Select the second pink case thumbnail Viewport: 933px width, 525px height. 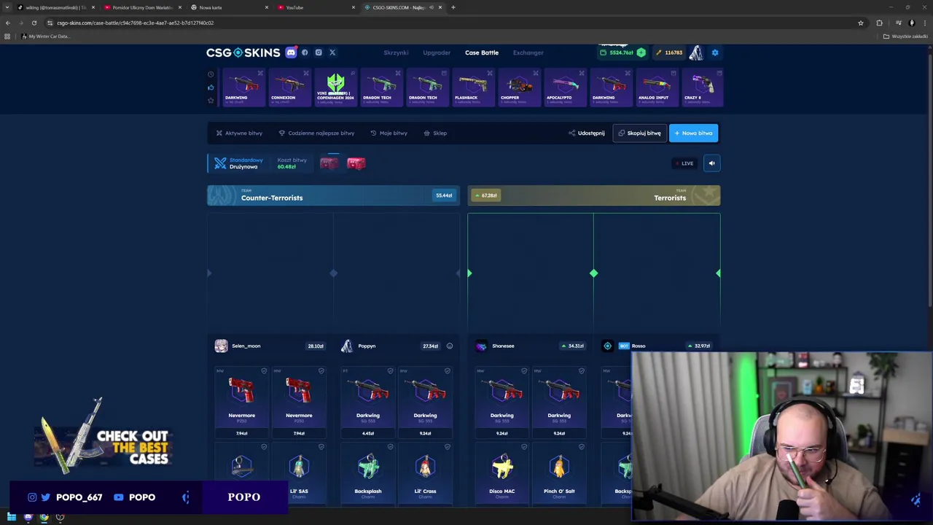356,163
